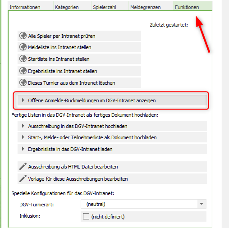Go to the Meldegrenzen tab

point(146,7)
